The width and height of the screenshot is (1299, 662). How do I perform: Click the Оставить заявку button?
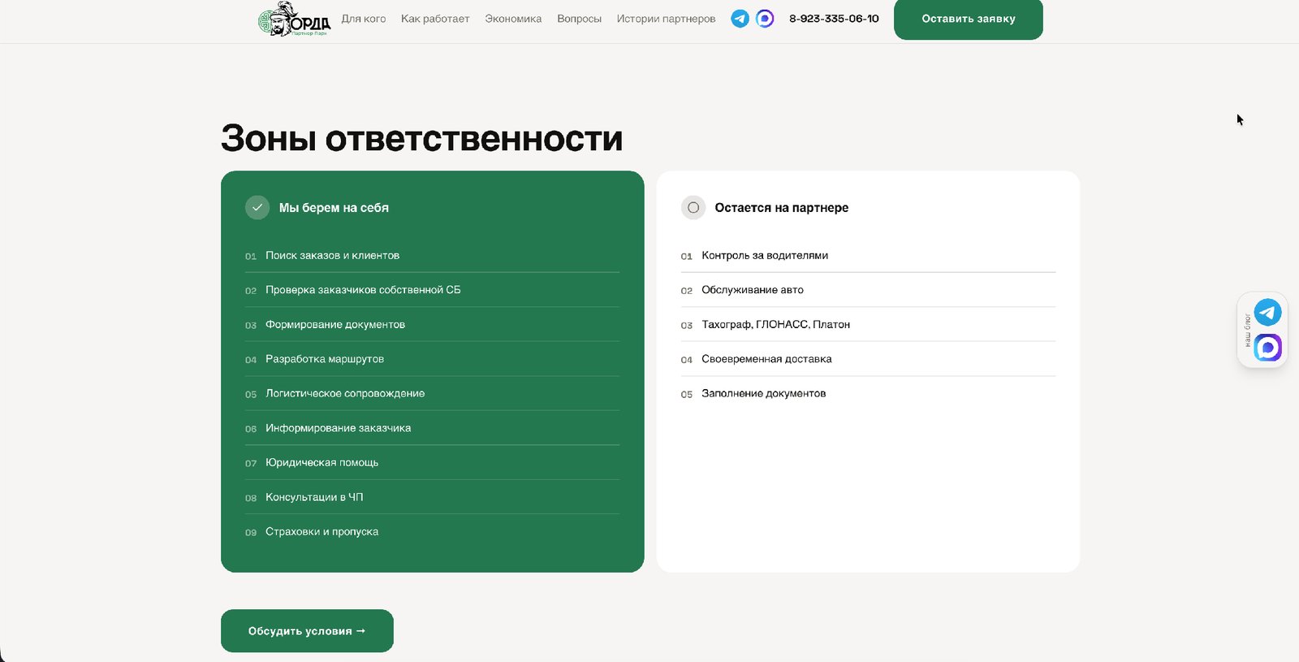(969, 19)
